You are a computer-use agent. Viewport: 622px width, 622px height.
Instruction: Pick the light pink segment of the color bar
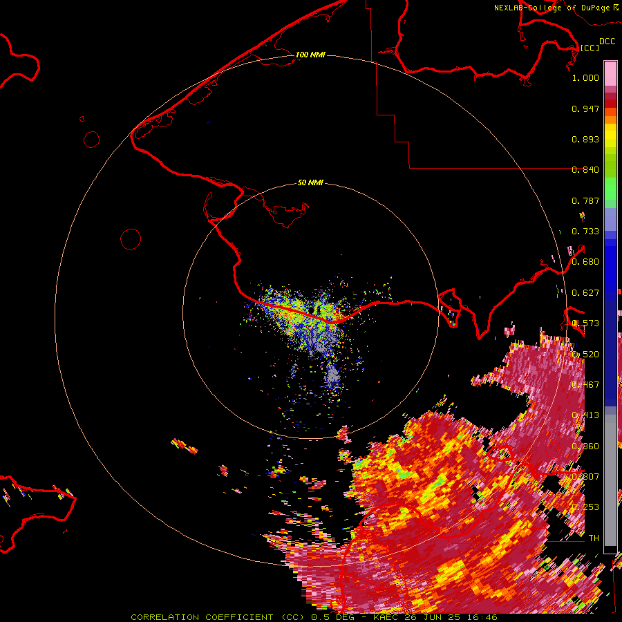click(610, 73)
